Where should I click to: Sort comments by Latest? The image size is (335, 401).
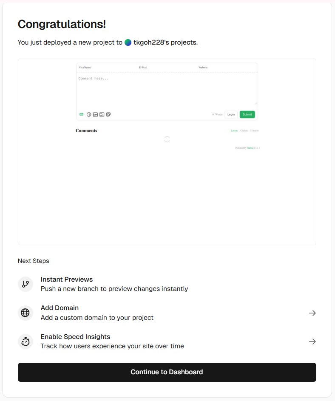click(x=234, y=131)
